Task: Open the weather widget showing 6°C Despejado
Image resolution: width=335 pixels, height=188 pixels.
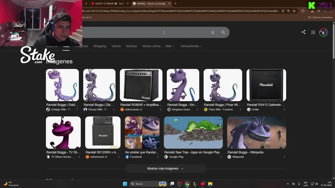Action: click(11, 184)
